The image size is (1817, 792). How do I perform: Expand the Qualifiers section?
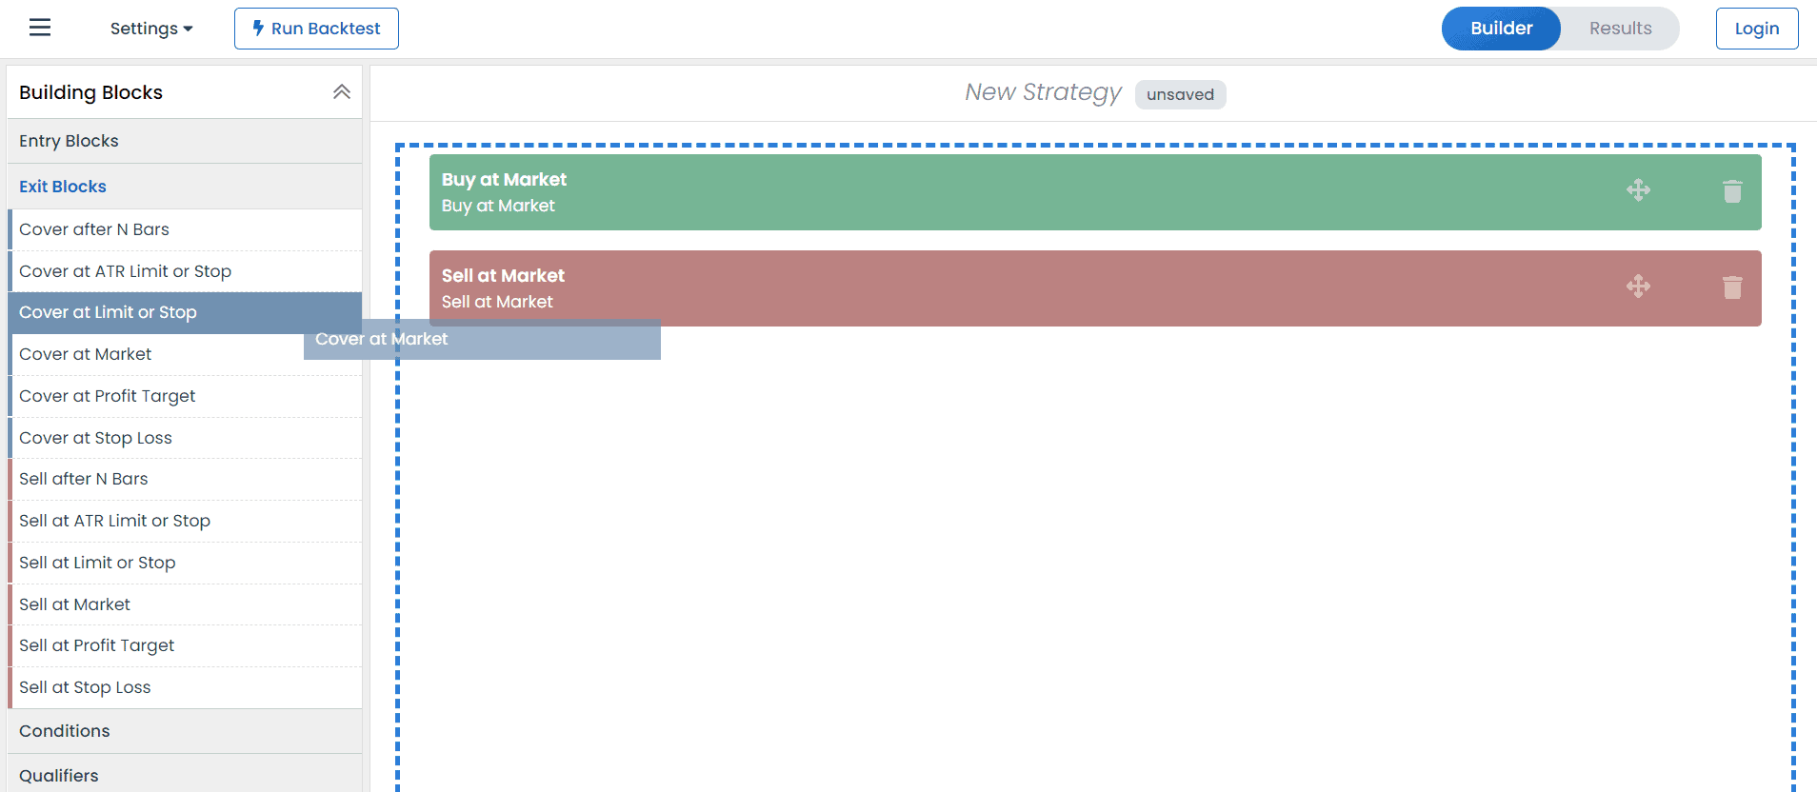[x=59, y=775]
